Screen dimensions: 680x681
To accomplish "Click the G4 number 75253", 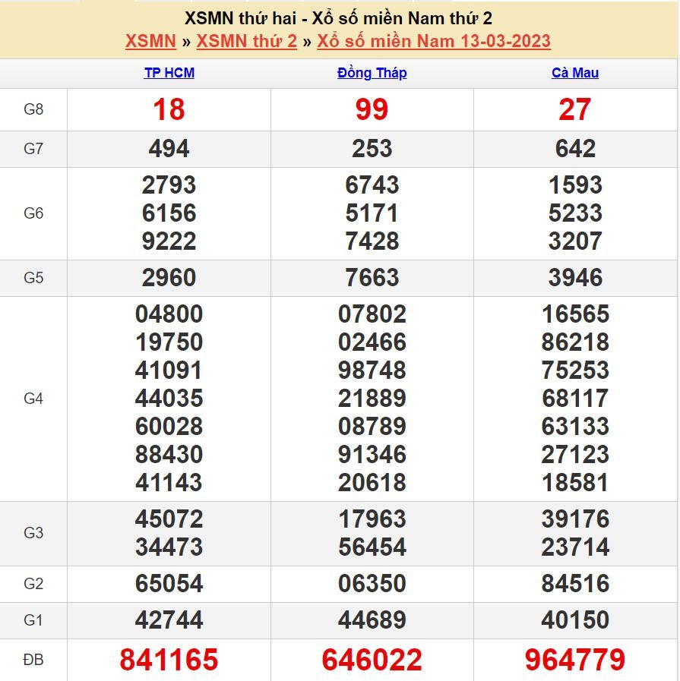I will click(575, 370).
